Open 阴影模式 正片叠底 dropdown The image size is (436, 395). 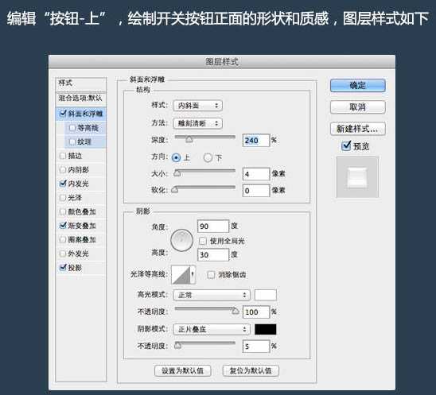212,330
